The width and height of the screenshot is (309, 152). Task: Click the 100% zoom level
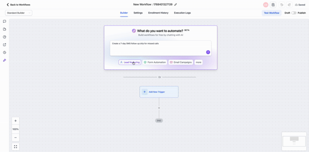tap(15, 129)
